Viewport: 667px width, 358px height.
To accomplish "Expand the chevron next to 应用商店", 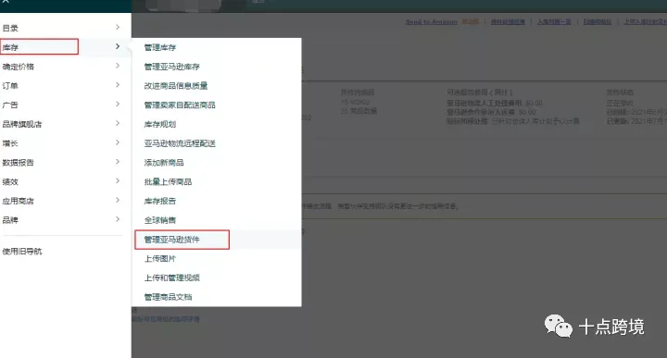I will point(118,200).
